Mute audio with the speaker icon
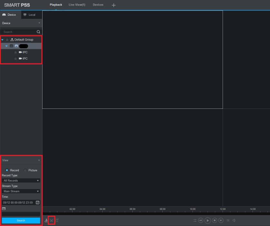270x226 pixels. (x=234, y=220)
